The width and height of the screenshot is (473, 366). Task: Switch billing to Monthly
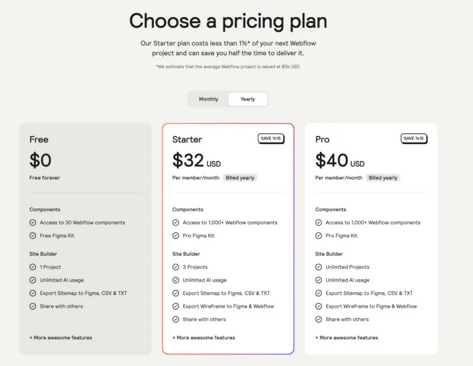click(208, 99)
